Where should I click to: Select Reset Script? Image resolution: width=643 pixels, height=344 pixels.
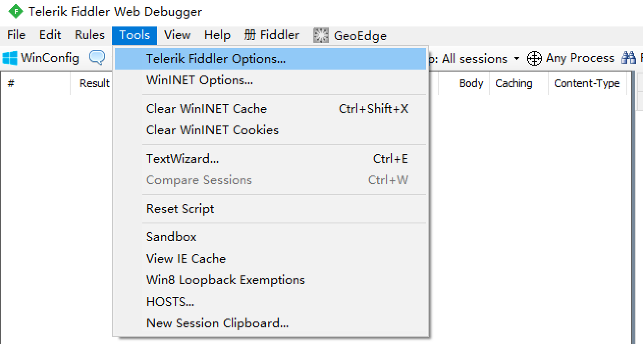coord(180,208)
